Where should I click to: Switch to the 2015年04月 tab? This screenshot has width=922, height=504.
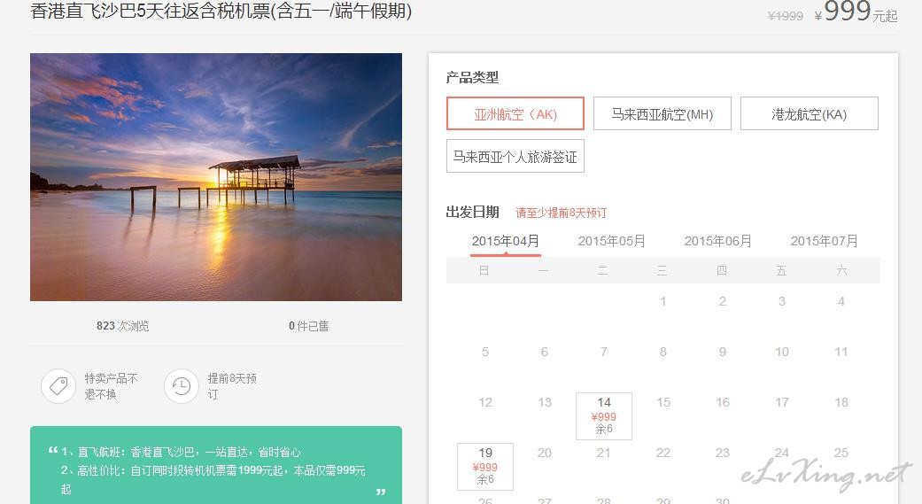[x=505, y=241]
